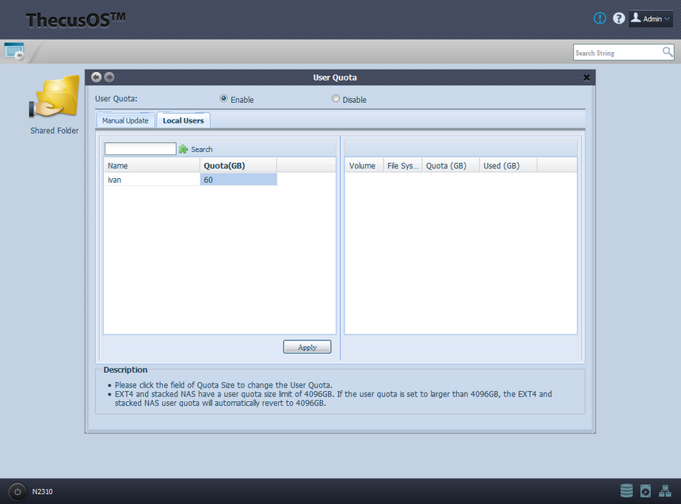
Task: Click the user Search icon button
Action: 184,149
